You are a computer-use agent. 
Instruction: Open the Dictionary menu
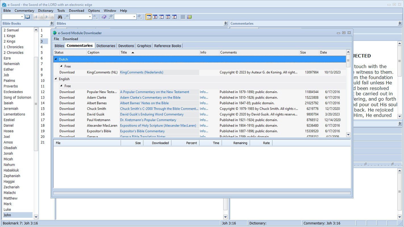(x=46, y=10)
